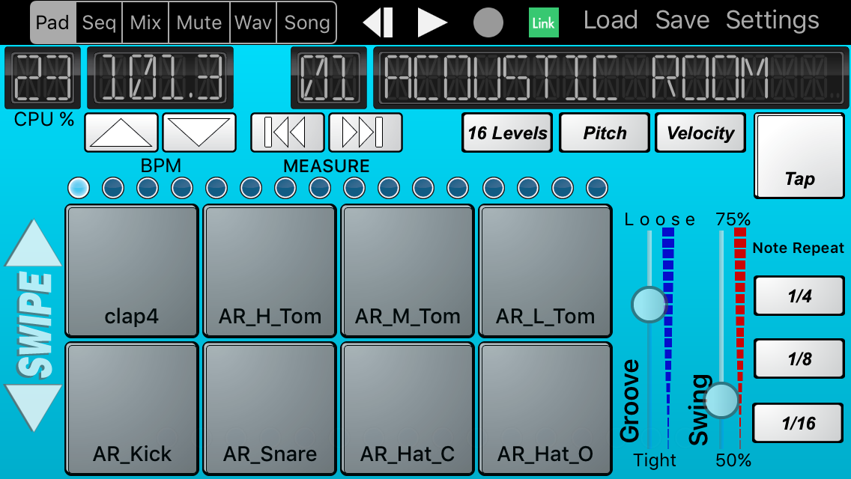Go to the previous measure
This screenshot has width=851, height=479.
[287, 132]
